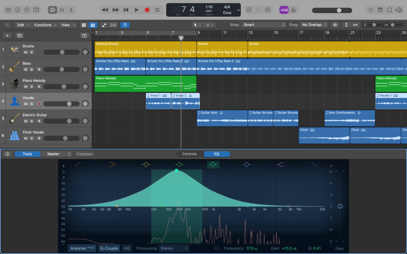Open the Mixer icon in control bar
This screenshot has width=407, height=254.
point(62,10)
